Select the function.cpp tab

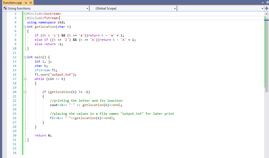[x=13, y=3]
